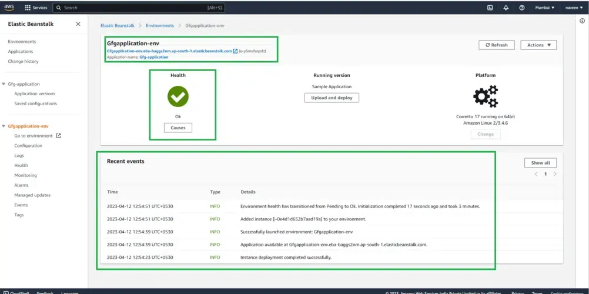Open Change history in sidebar
Image resolution: width=589 pixels, height=294 pixels.
point(23,61)
